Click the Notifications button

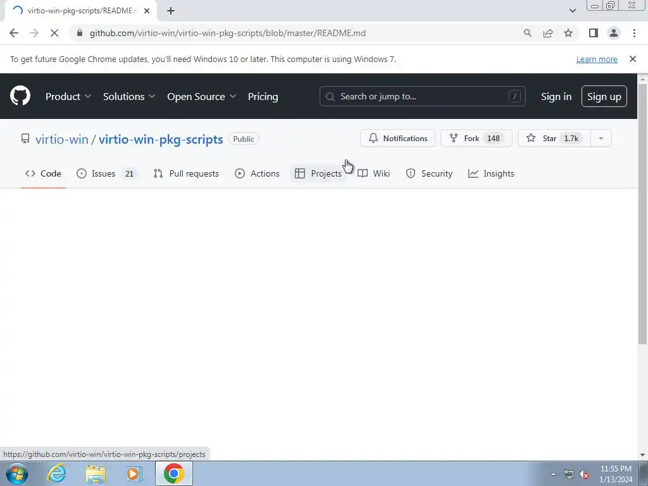click(x=397, y=138)
